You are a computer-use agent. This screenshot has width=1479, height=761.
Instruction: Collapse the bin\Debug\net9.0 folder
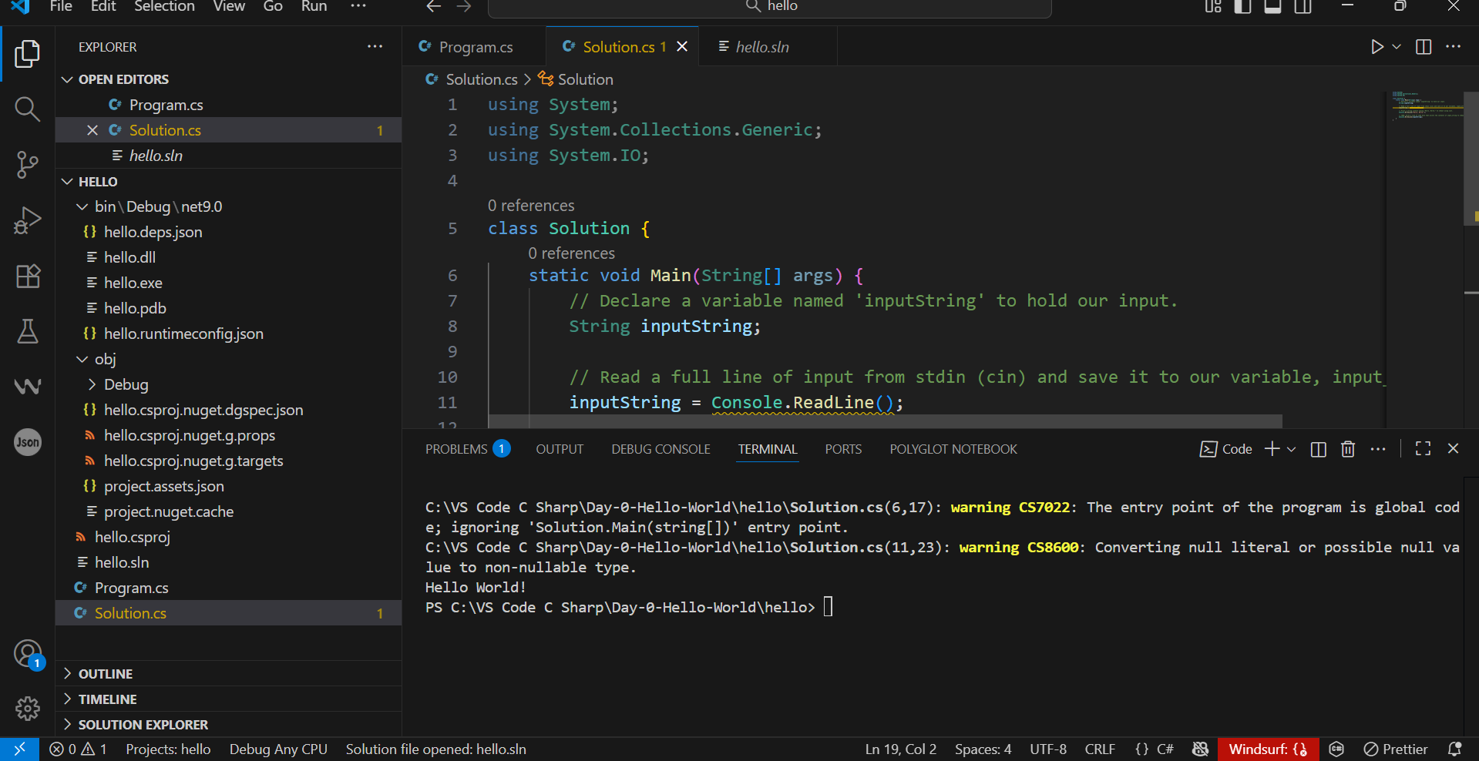pos(82,206)
